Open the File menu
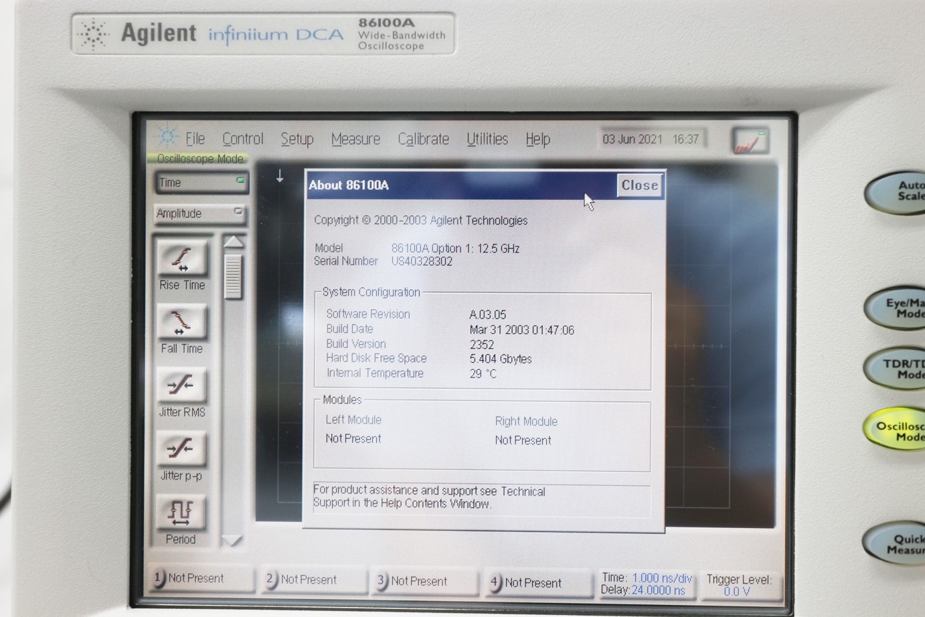The image size is (925, 617). tap(195, 139)
